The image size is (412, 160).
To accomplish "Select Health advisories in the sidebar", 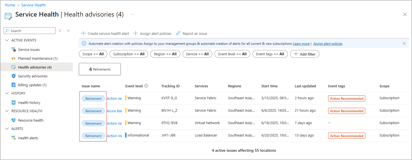I will click(x=35, y=67).
